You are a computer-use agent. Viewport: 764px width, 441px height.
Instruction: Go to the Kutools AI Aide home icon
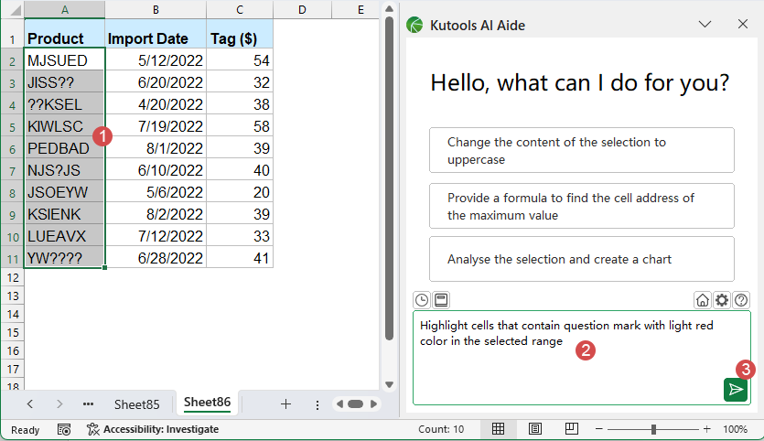tap(703, 299)
